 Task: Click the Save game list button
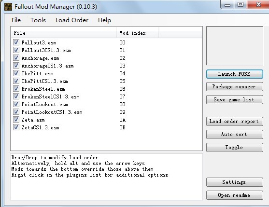tap(235, 100)
